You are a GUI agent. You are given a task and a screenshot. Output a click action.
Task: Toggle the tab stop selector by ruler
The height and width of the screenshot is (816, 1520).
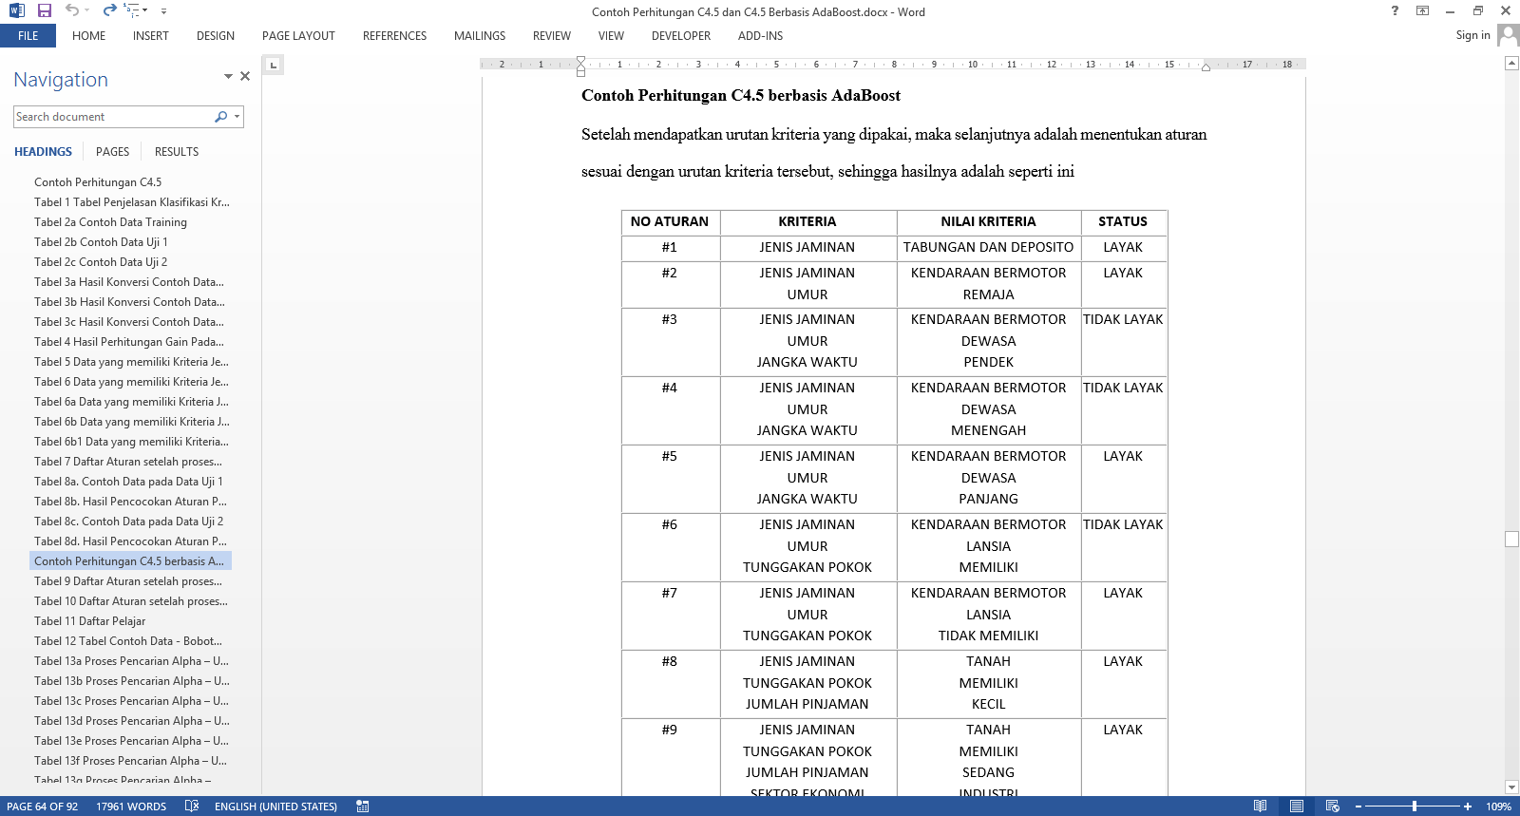[274, 65]
